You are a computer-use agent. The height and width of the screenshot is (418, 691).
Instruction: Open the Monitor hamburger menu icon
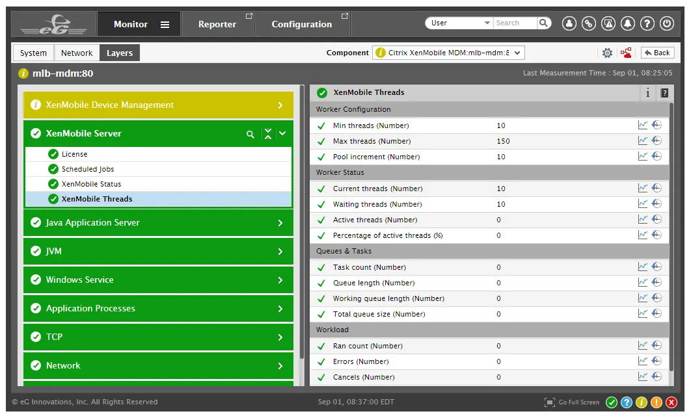[165, 25]
